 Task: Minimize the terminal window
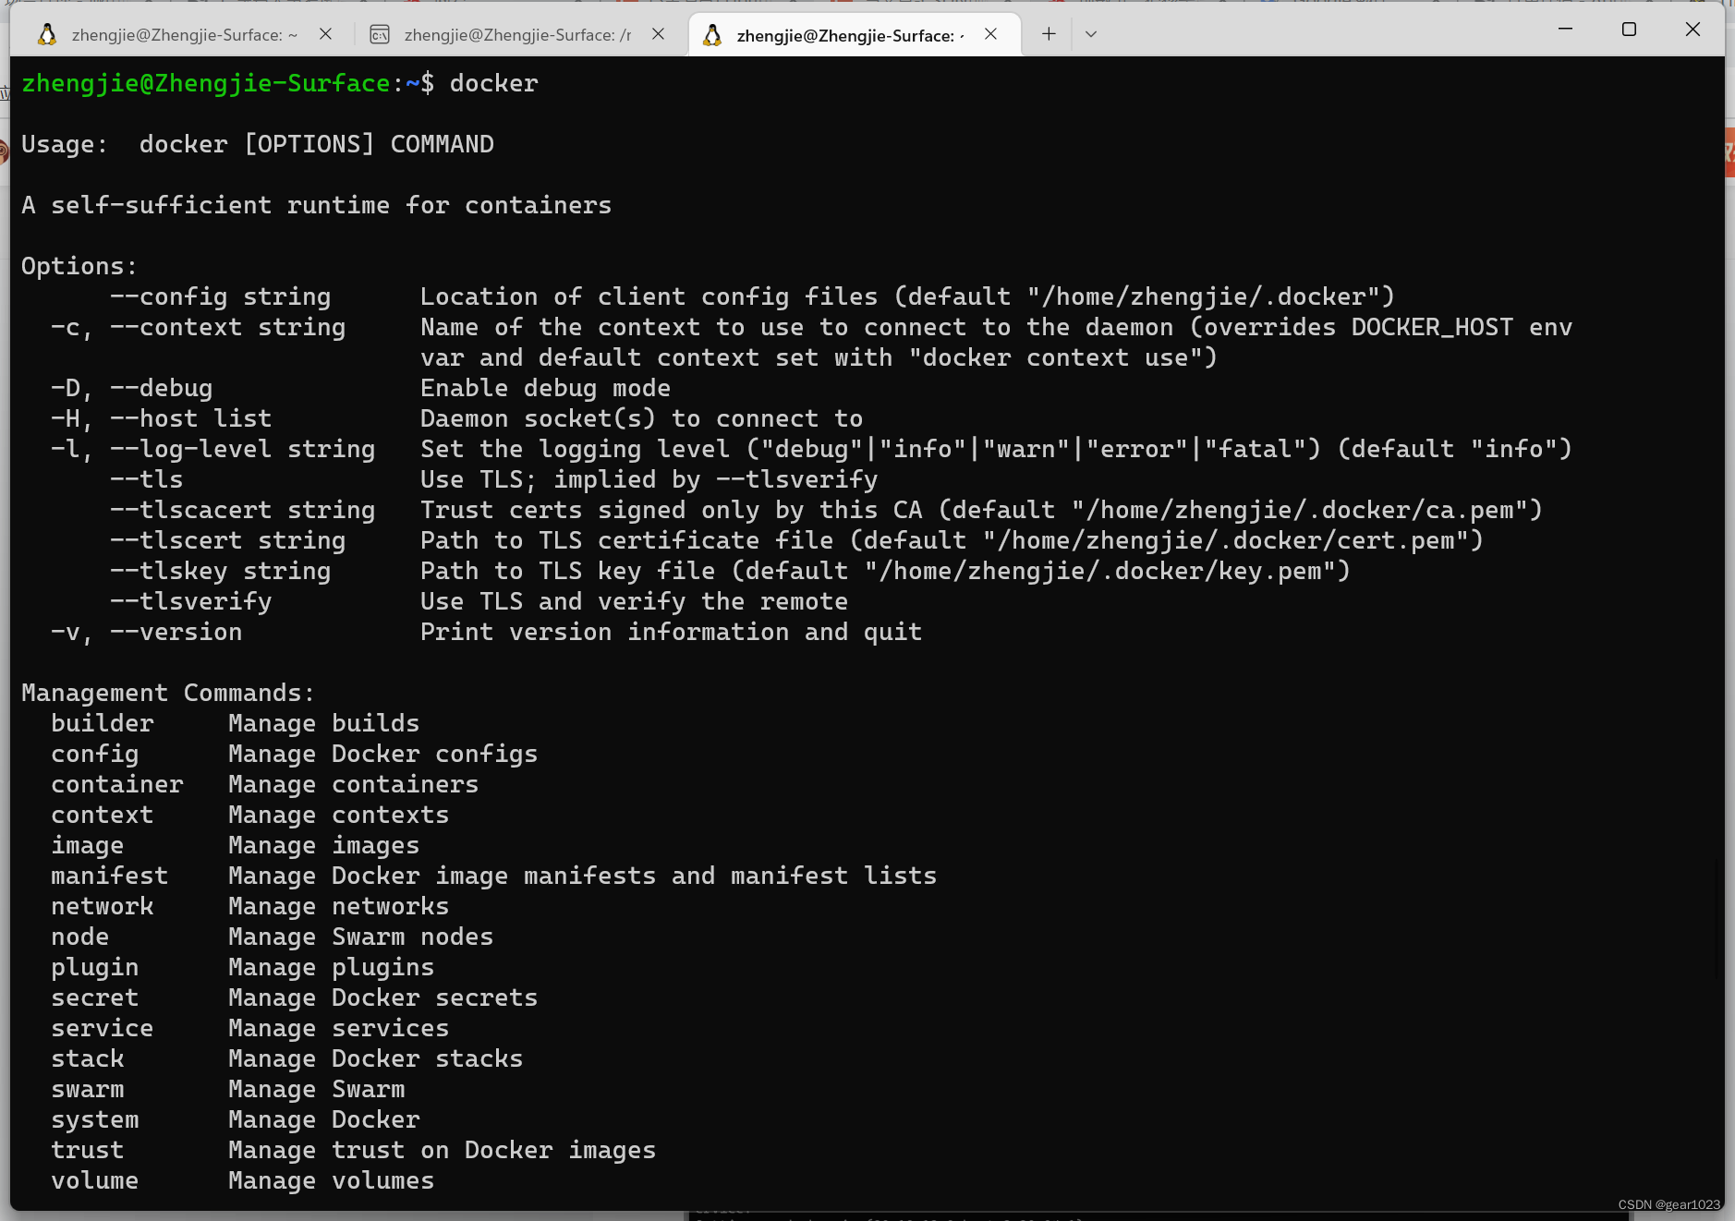[x=1566, y=29]
